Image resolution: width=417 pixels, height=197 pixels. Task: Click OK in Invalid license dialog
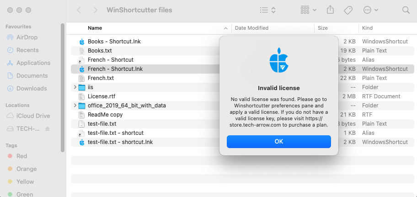point(278,142)
